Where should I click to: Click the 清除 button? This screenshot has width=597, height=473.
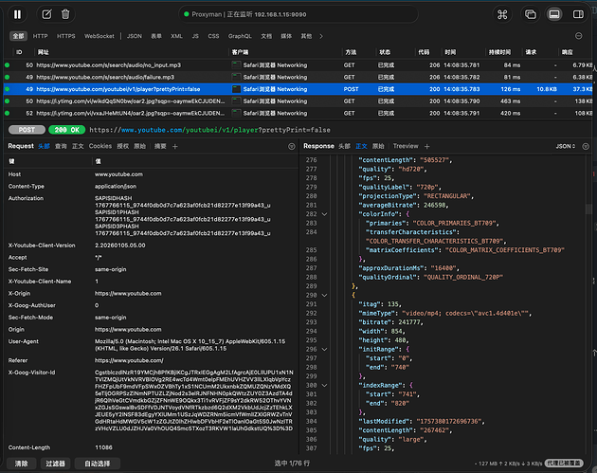[x=21, y=464]
